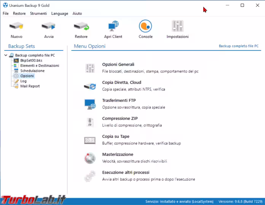Click the Backup completo file PC tree icon
The height and width of the screenshot is (205, 265).
11,55
